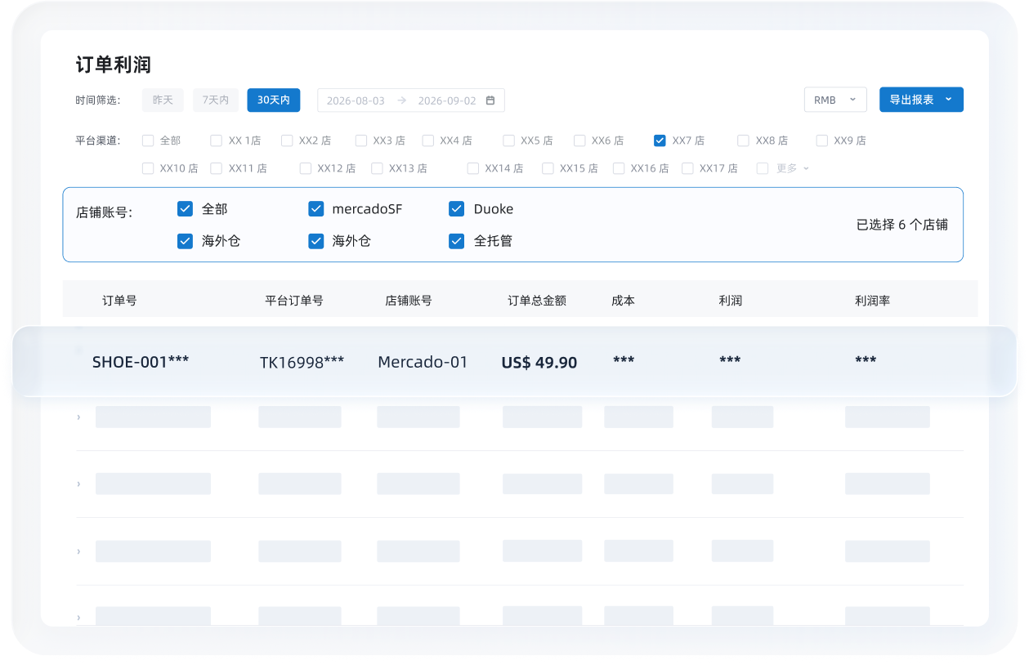This screenshot has height=665, width=1029.
Task: Uncheck the 全托管 store account
Action: pos(457,241)
